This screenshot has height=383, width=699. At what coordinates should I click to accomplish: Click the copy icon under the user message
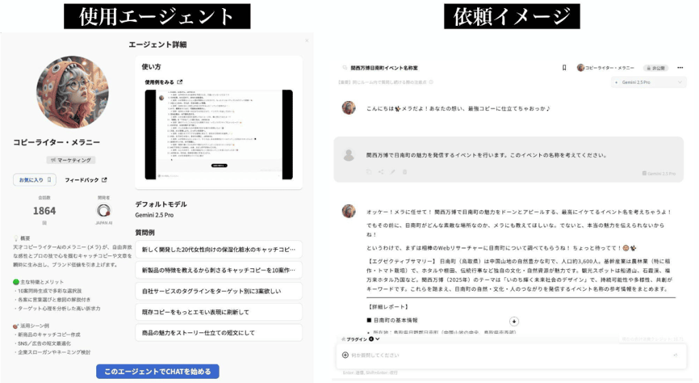pos(369,171)
